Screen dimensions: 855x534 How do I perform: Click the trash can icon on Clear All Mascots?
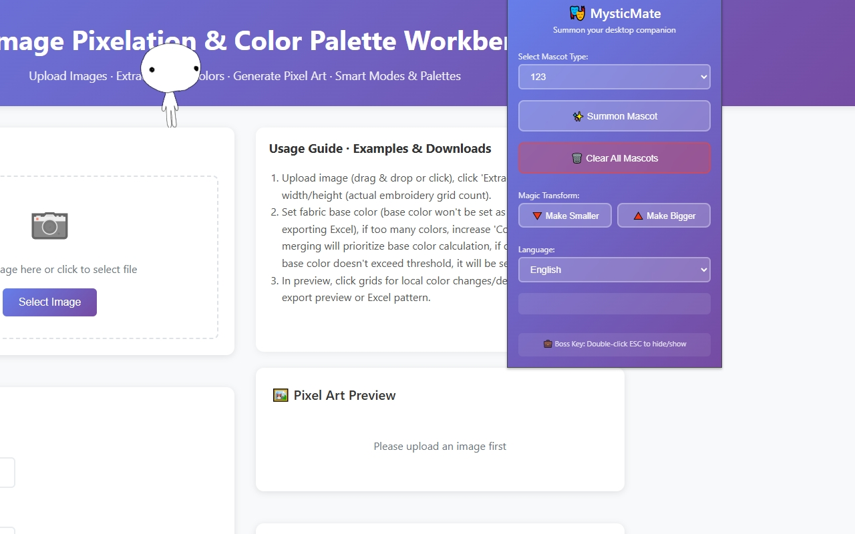[x=577, y=158]
